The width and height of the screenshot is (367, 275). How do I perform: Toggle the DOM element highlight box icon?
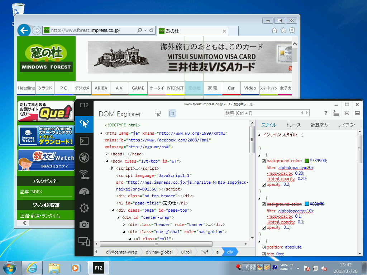[172, 114]
